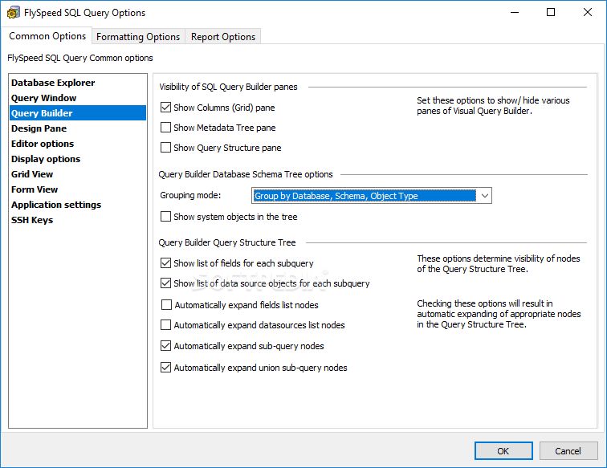
Task: Disable Automatically expand sub-query nodes
Action: click(165, 346)
